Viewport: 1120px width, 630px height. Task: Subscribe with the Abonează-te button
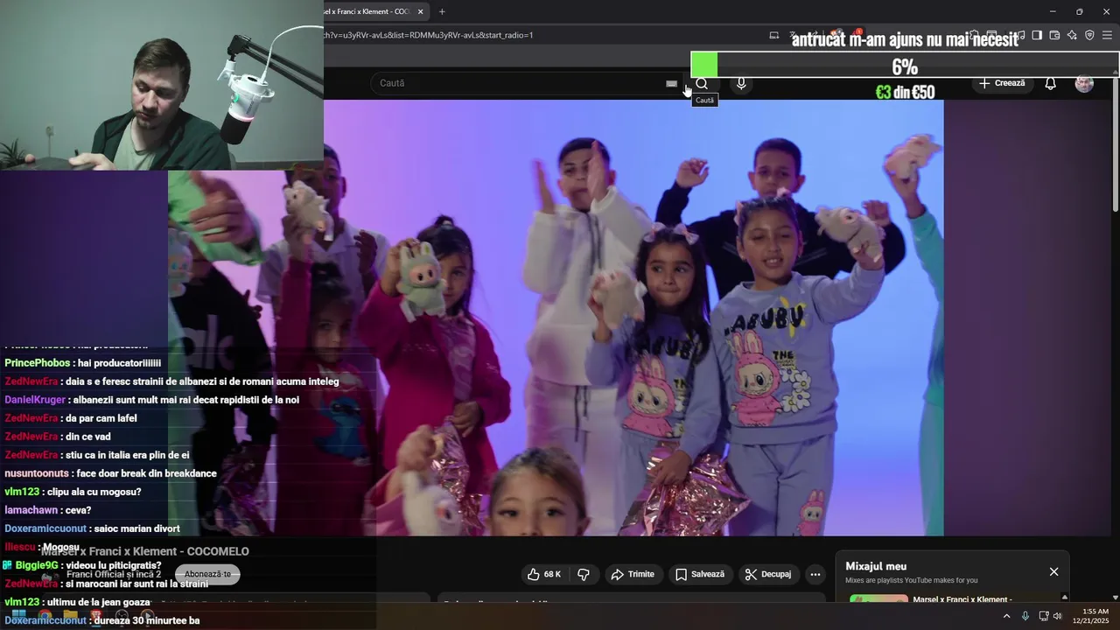207,574
